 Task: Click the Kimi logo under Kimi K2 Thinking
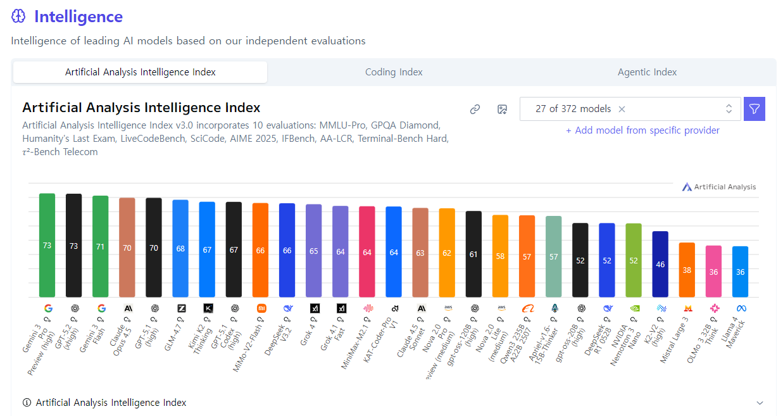coord(208,308)
